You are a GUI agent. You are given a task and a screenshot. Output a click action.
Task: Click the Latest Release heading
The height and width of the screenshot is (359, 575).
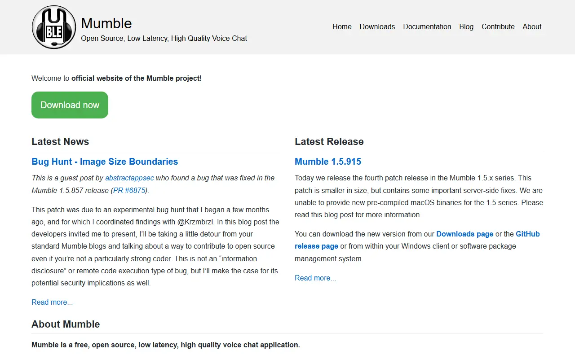[x=329, y=142]
